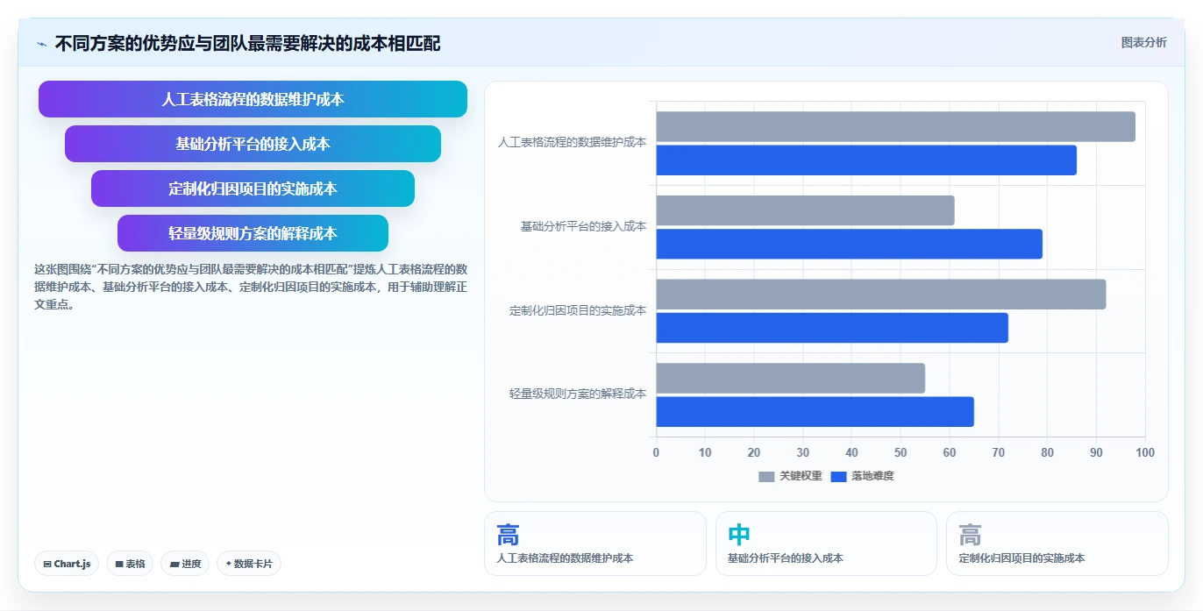The height and width of the screenshot is (611, 1203).
Task: Click the 数据卡片 tag chip
Action: click(x=249, y=564)
